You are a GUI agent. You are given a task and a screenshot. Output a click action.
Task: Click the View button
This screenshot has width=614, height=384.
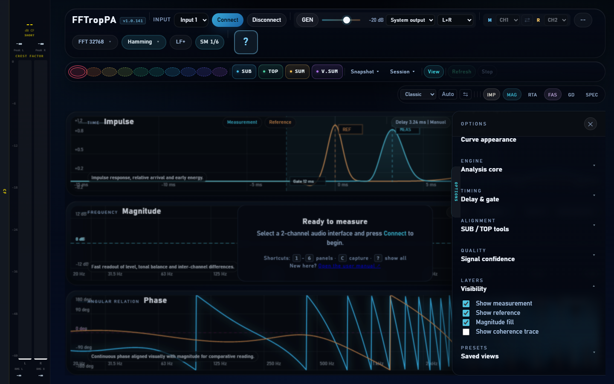[x=434, y=72]
